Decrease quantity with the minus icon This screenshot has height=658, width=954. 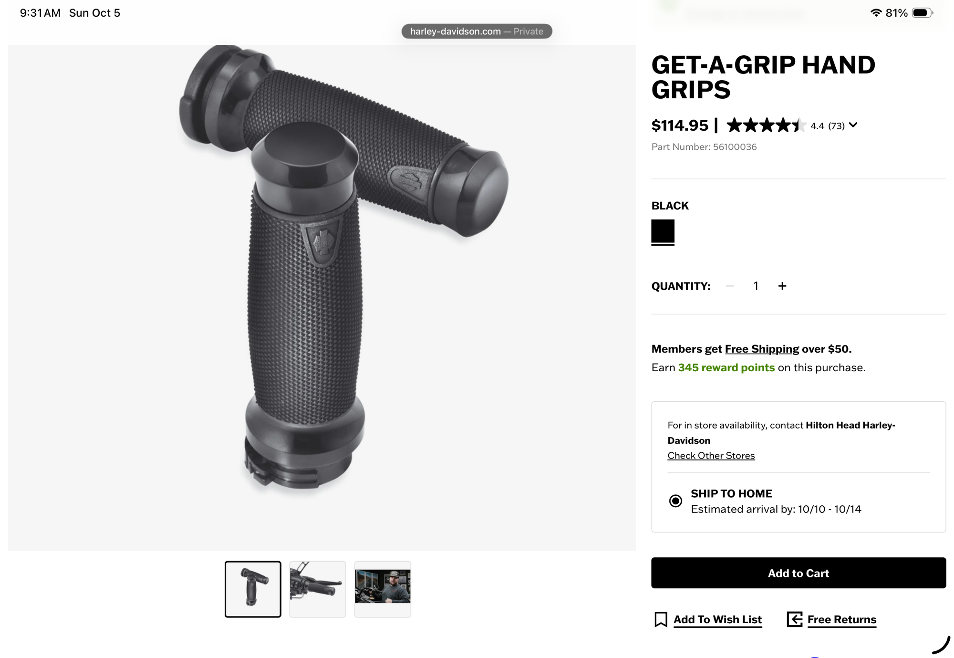(x=729, y=286)
